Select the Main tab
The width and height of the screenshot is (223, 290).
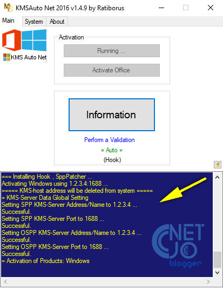pyautogui.click(x=8, y=21)
